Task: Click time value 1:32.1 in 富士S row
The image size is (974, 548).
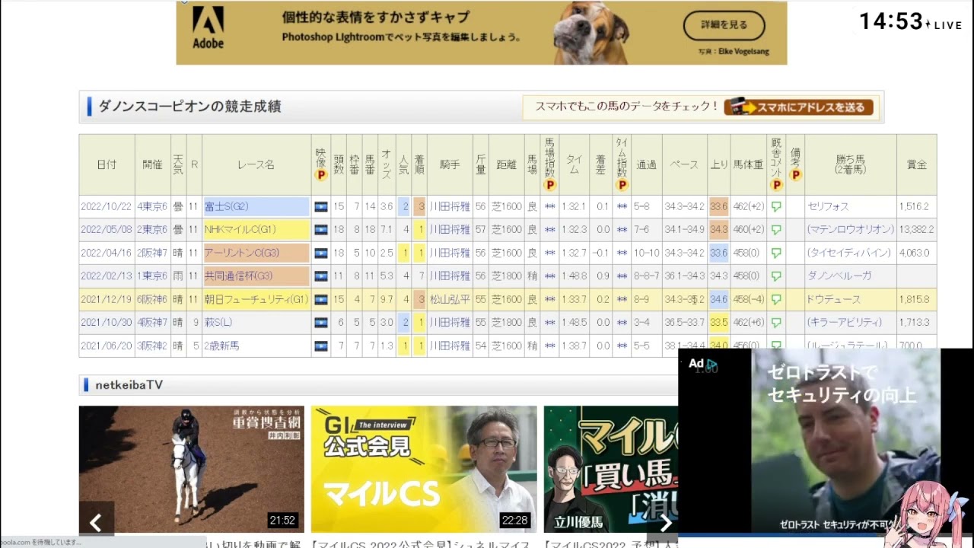Action: (574, 206)
